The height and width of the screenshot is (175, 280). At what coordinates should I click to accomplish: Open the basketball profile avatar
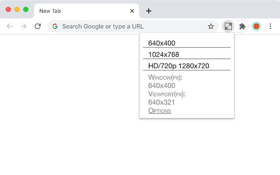pyautogui.click(x=256, y=26)
